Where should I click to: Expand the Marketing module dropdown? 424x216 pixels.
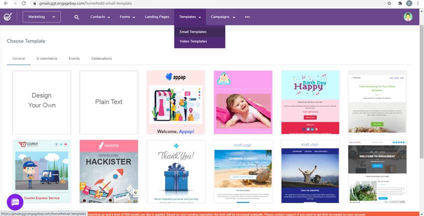point(41,17)
